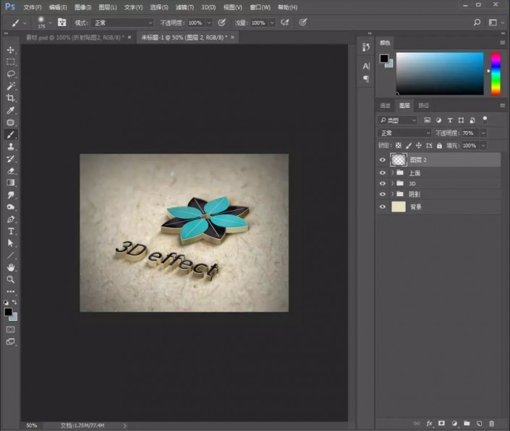Open the layer filter 类型 dropdown

coord(397,120)
